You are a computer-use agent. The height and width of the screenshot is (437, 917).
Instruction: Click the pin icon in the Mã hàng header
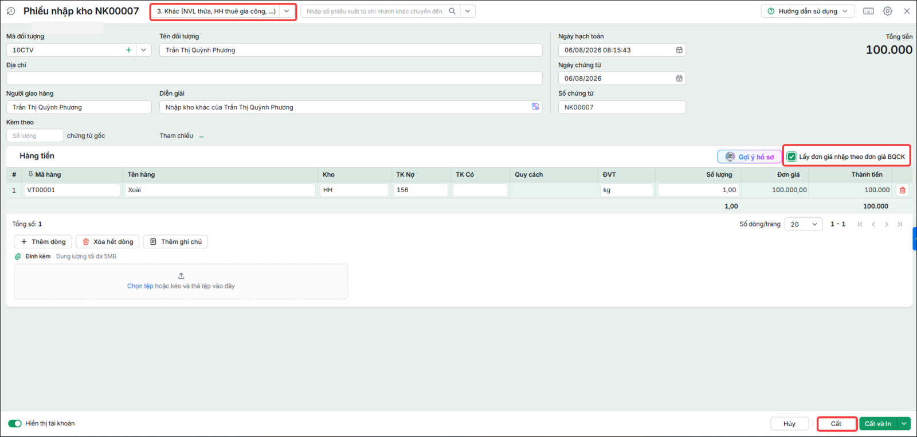pos(30,174)
